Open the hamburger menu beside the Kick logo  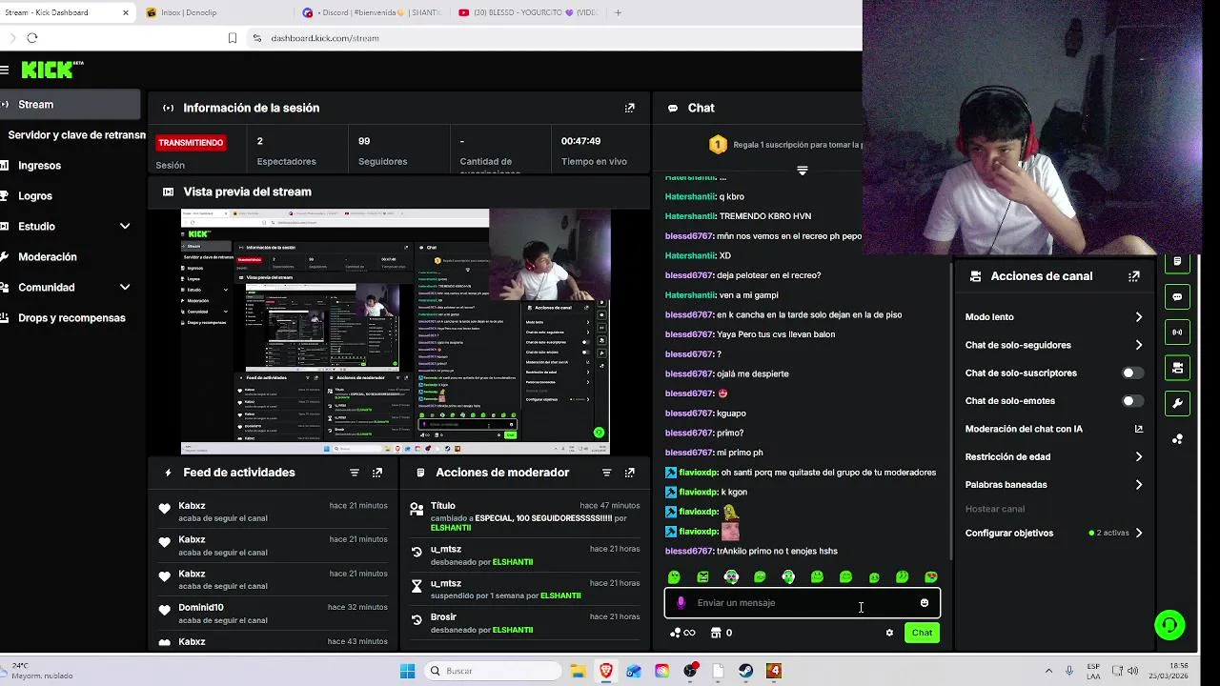click(x=5, y=70)
